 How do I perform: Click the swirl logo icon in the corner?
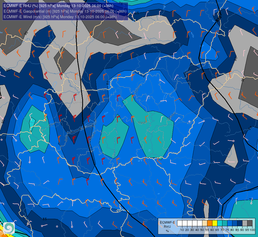pos(9,228)
